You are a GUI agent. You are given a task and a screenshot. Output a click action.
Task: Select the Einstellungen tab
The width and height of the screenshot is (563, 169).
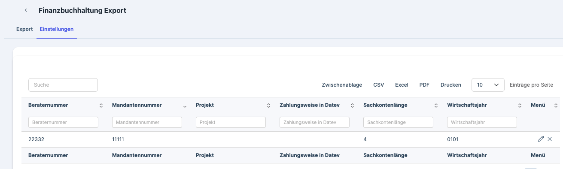coord(57,29)
